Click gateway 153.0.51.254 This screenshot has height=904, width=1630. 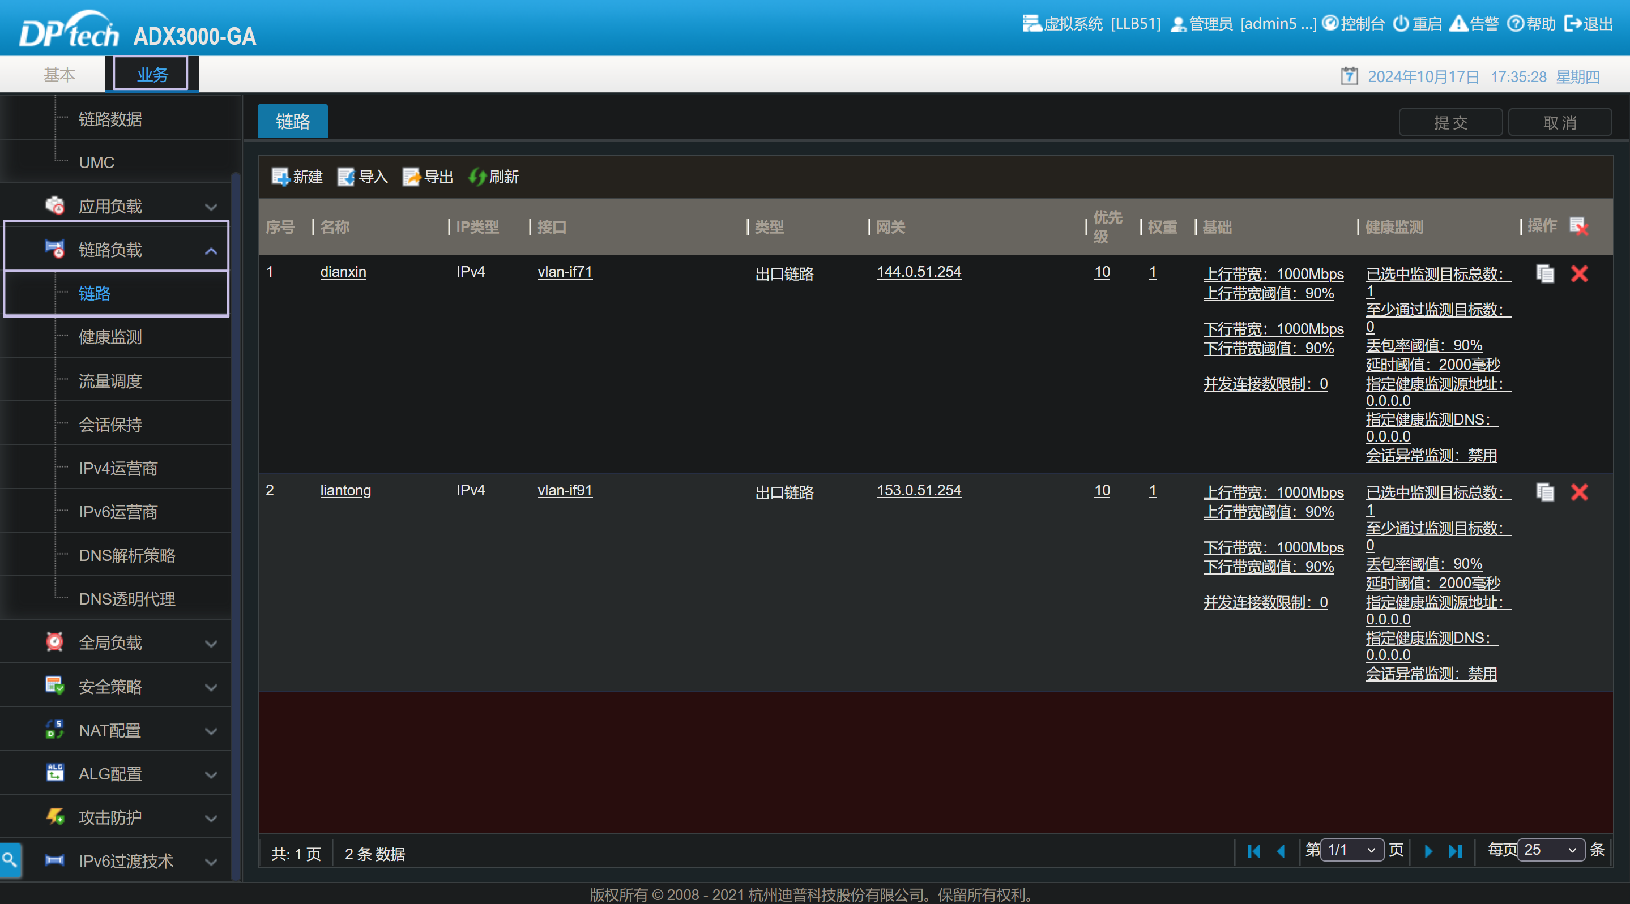919,490
